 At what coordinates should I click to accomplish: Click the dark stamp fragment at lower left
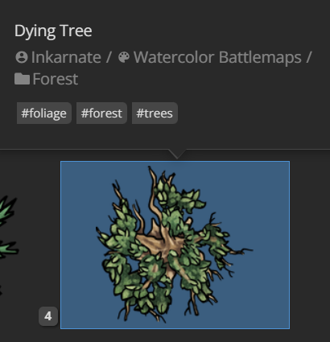tap(1, 290)
